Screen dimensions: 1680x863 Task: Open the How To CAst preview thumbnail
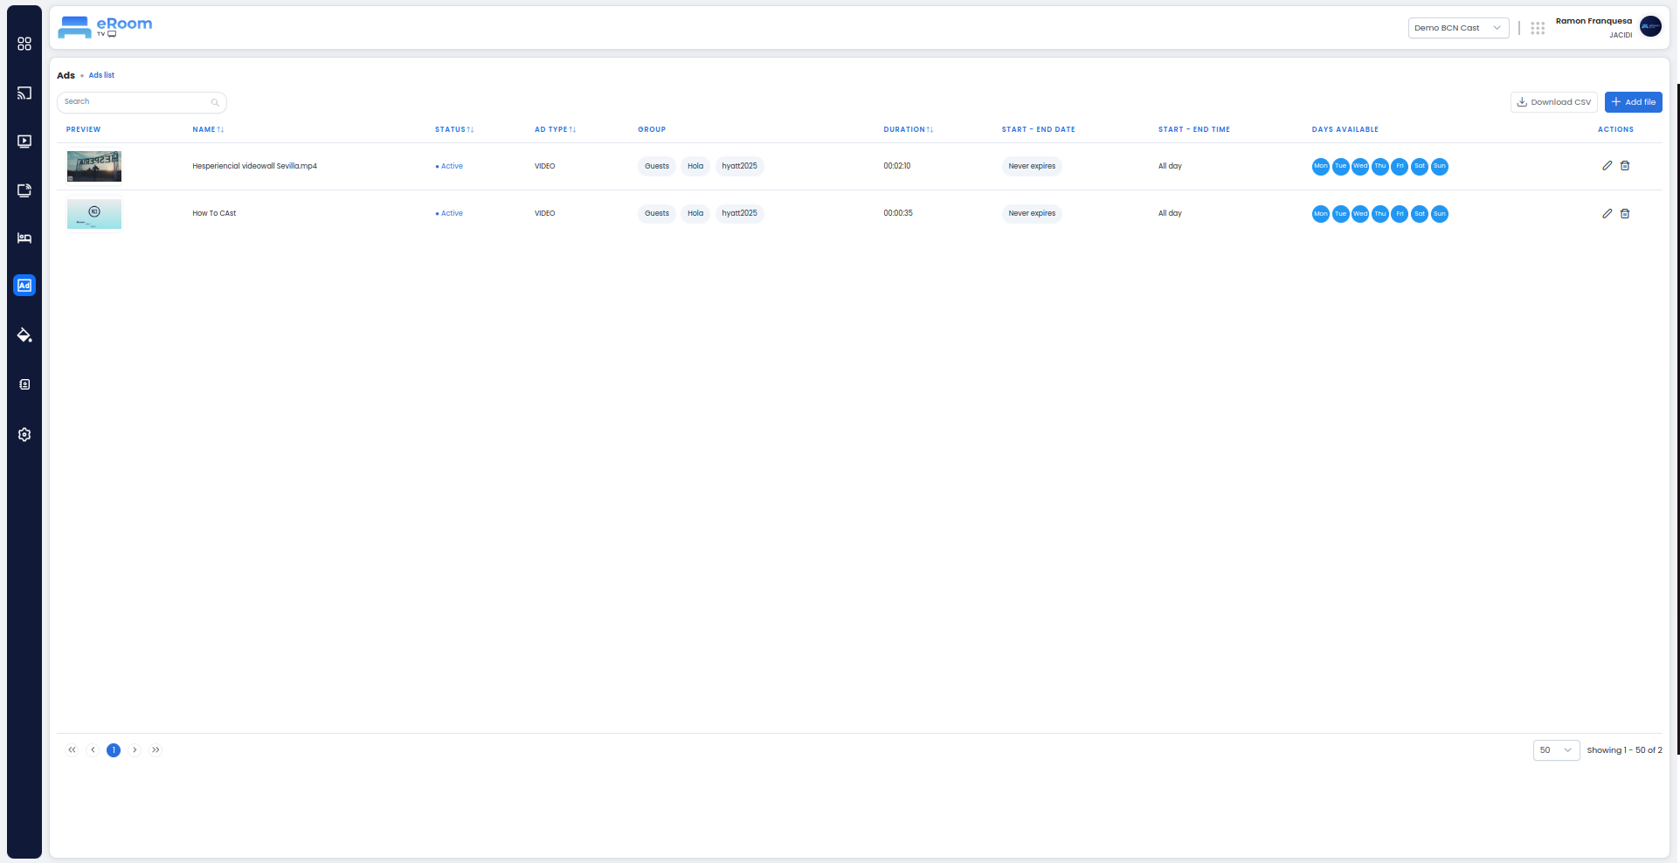[94, 214]
